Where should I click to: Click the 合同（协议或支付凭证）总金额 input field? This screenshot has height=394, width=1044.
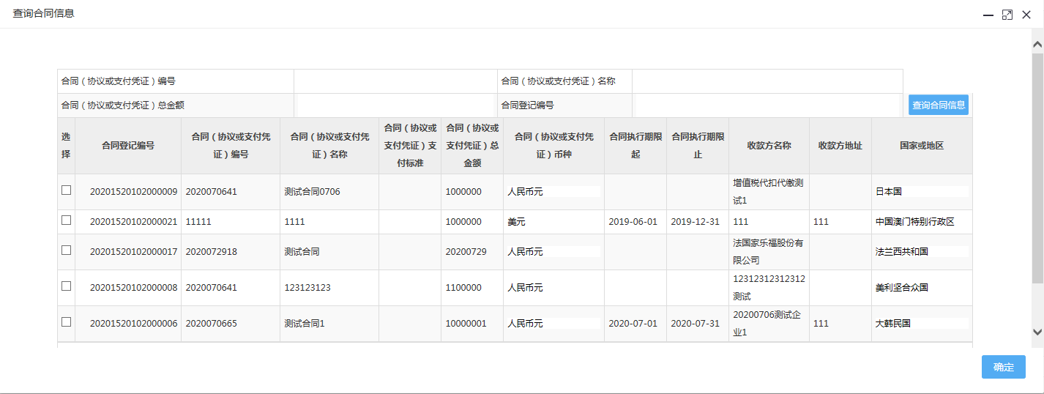click(x=395, y=105)
